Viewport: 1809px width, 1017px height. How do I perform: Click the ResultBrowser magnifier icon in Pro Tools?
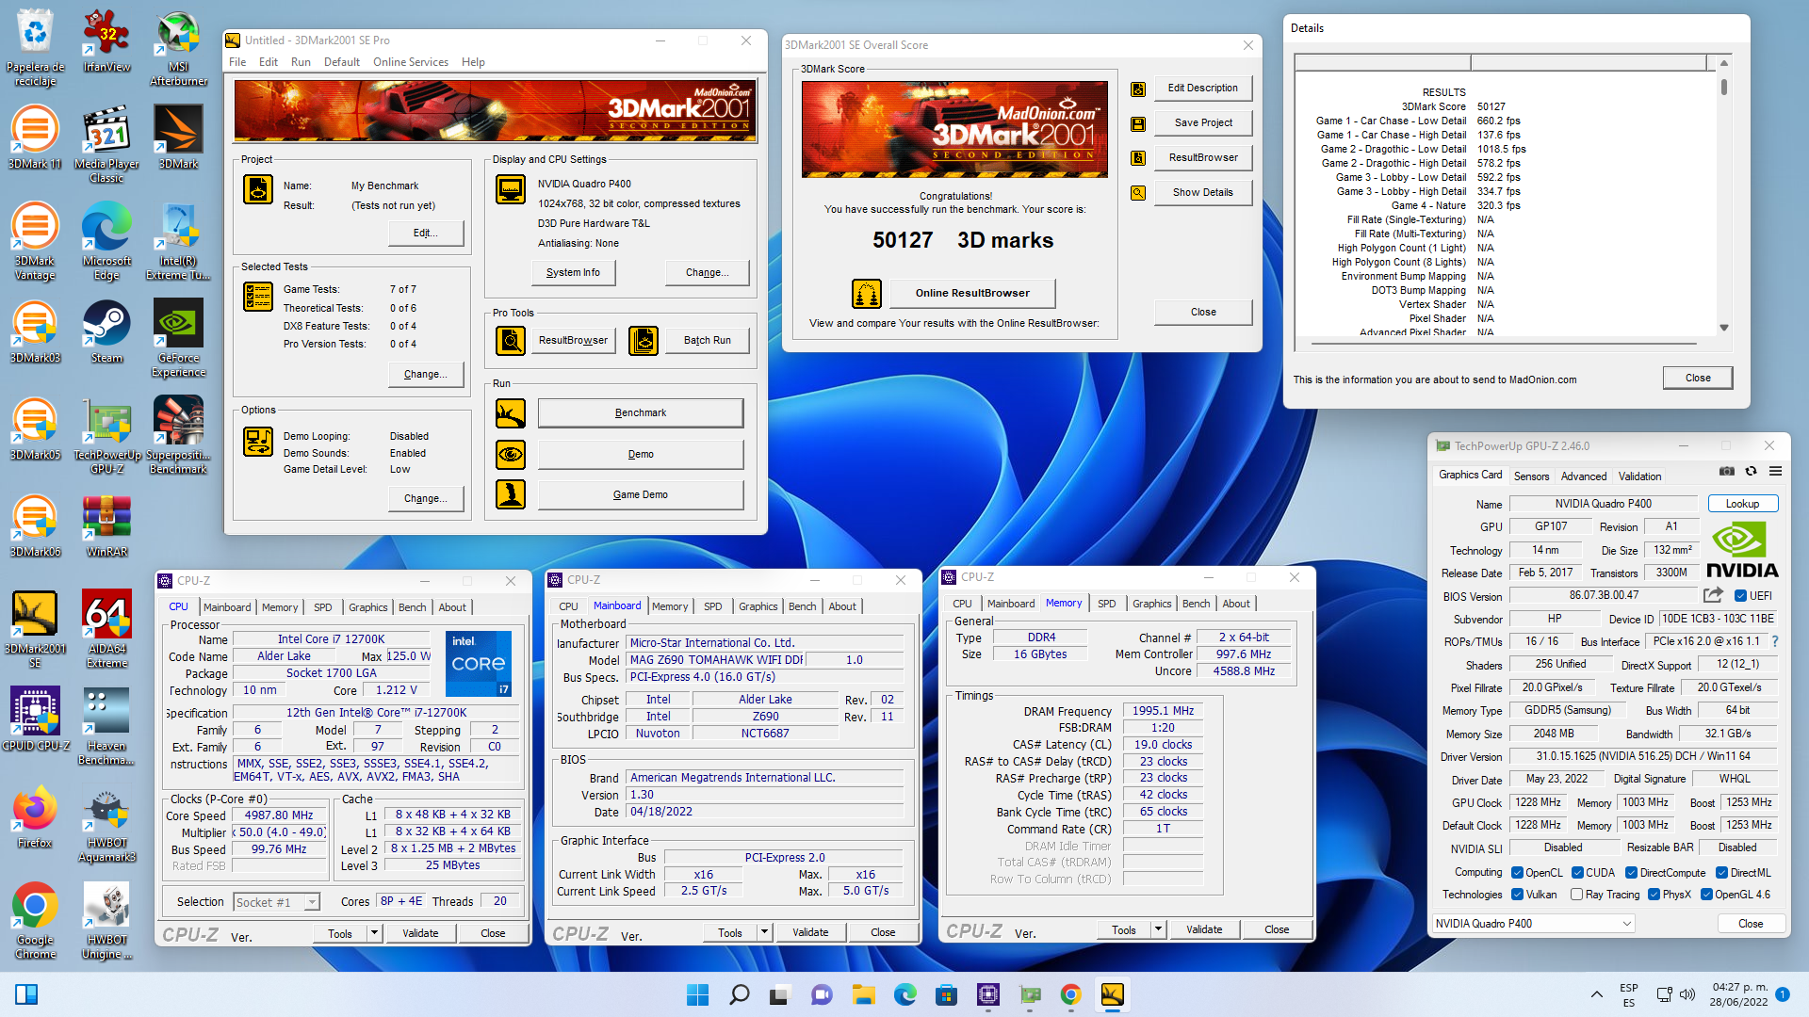pos(511,340)
